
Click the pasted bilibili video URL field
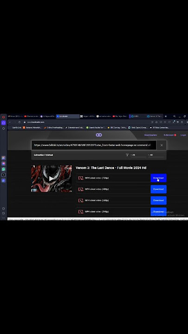pyautogui.click(x=94, y=145)
